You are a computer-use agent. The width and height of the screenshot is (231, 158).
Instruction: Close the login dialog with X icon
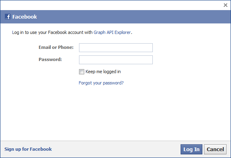225,5
